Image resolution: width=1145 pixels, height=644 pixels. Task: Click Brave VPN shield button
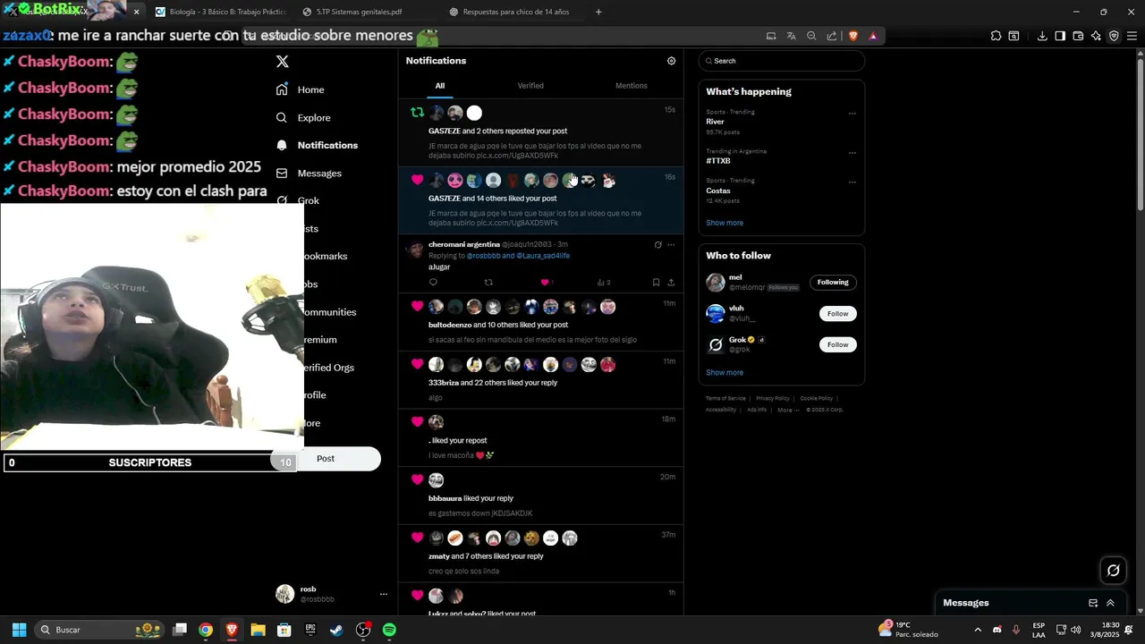coord(1114,36)
